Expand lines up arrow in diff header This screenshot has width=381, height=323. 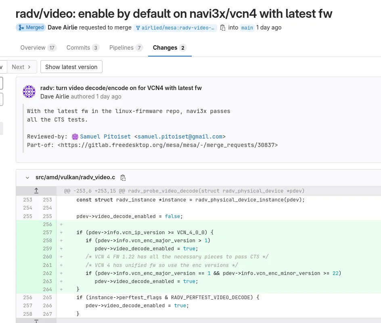[36, 191]
